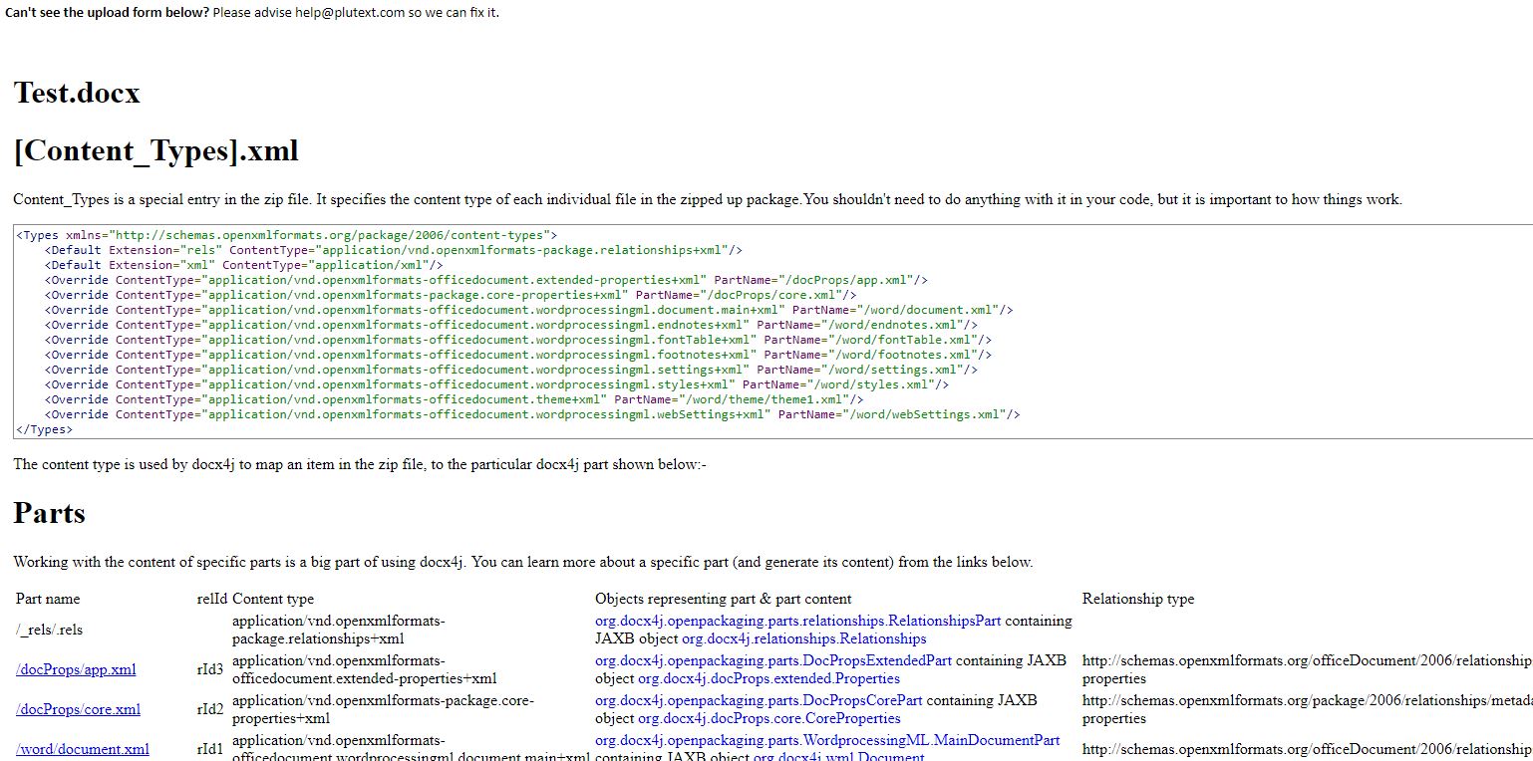The width and height of the screenshot is (1533, 761).
Task: Click the Part name column header
Action: pos(47,599)
